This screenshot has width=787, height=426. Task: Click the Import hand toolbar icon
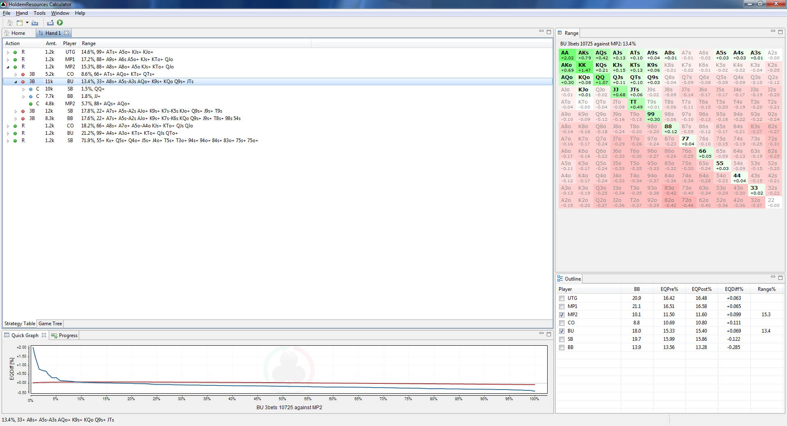pos(35,23)
